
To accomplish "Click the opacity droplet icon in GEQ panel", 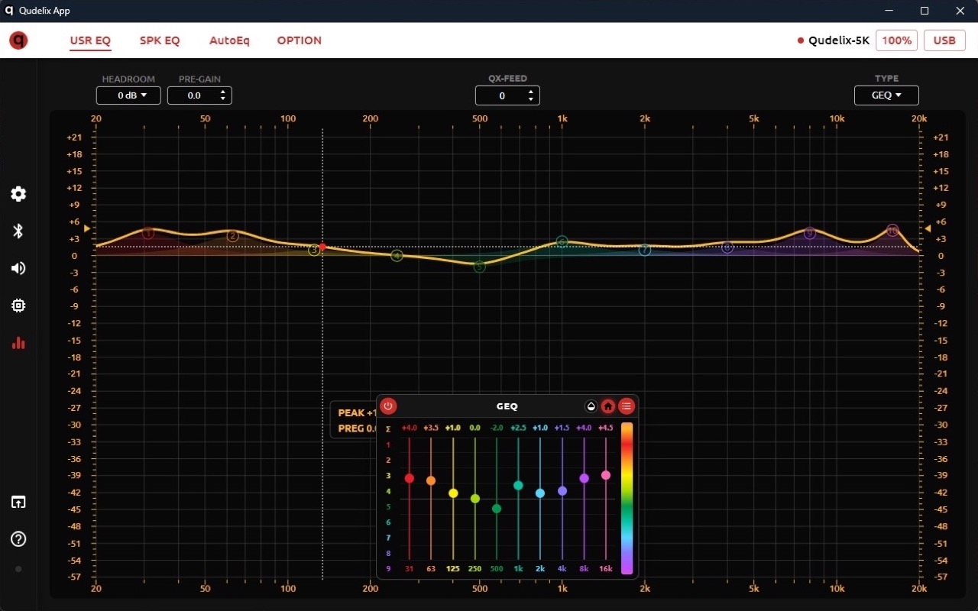I will [x=591, y=406].
